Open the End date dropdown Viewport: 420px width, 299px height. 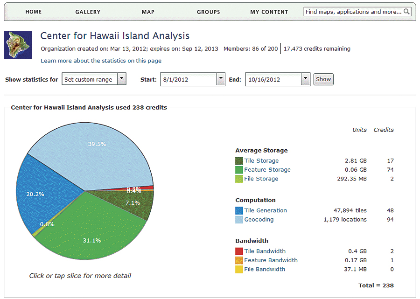[306, 79]
